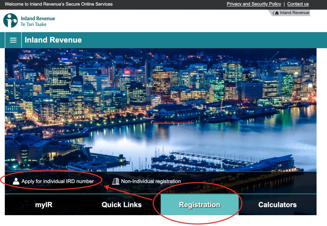Click the circular Inland Revenue logo icon
327x226 pixels.
tap(11, 20)
